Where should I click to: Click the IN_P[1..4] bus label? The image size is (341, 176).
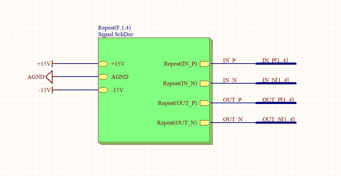tap(275, 60)
